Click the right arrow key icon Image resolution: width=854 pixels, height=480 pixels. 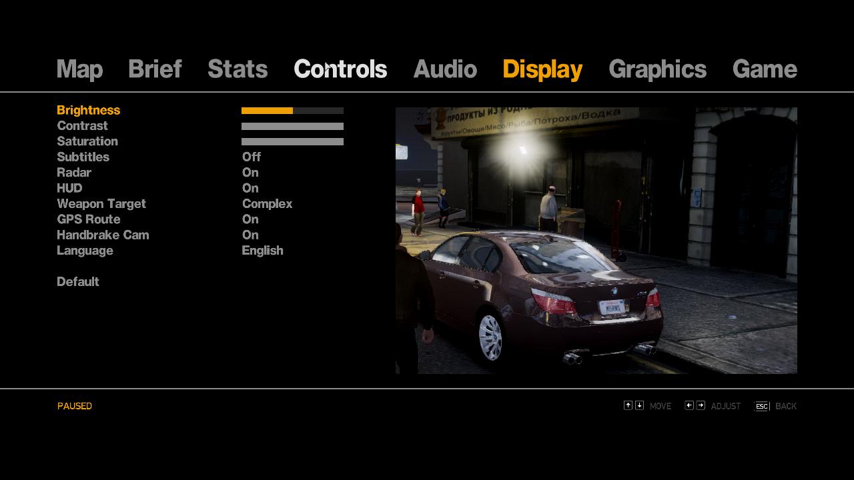pos(701,405)
